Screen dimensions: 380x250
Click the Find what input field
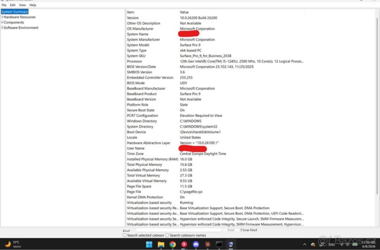click(179, 230)
